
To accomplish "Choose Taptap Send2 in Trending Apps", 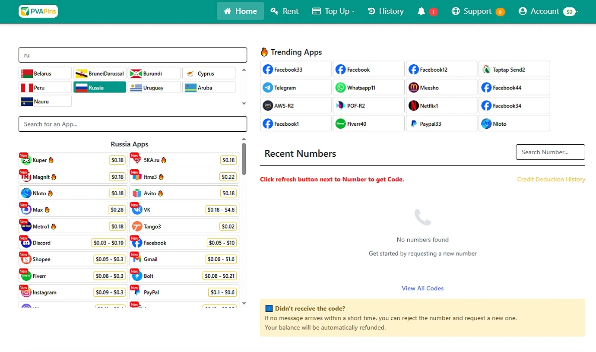I will pos(514,69).
